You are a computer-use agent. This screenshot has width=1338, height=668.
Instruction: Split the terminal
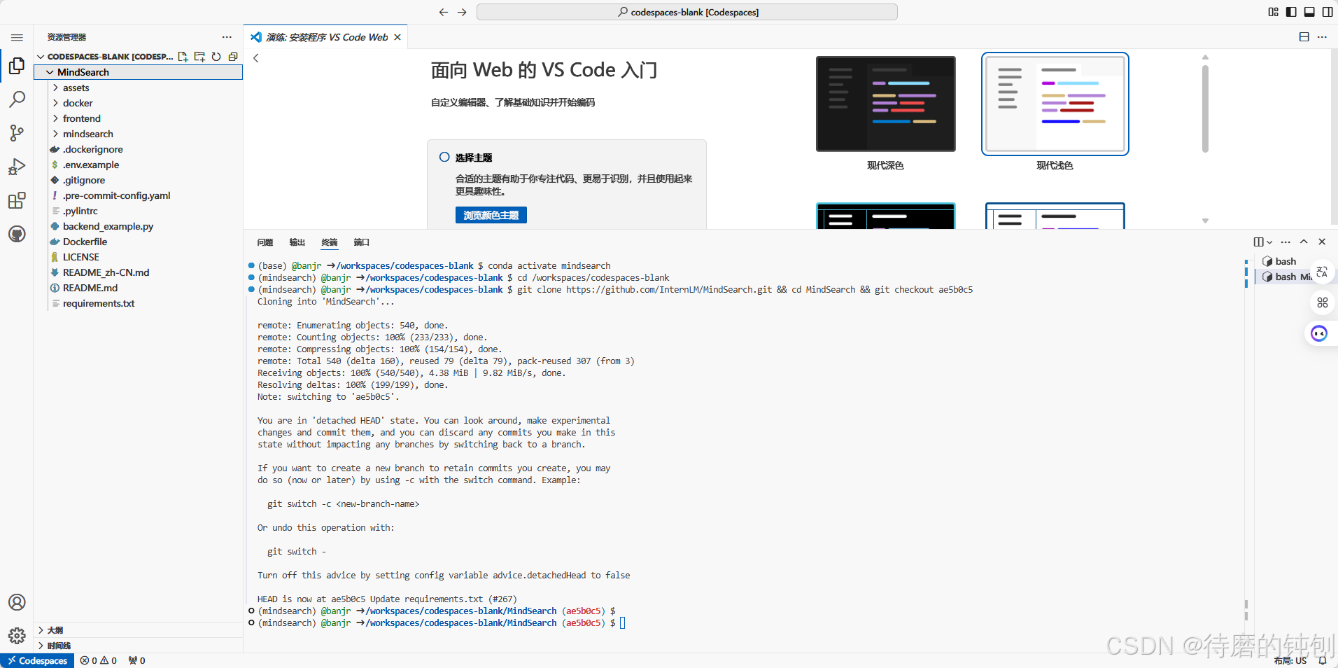pos(1258,242)
